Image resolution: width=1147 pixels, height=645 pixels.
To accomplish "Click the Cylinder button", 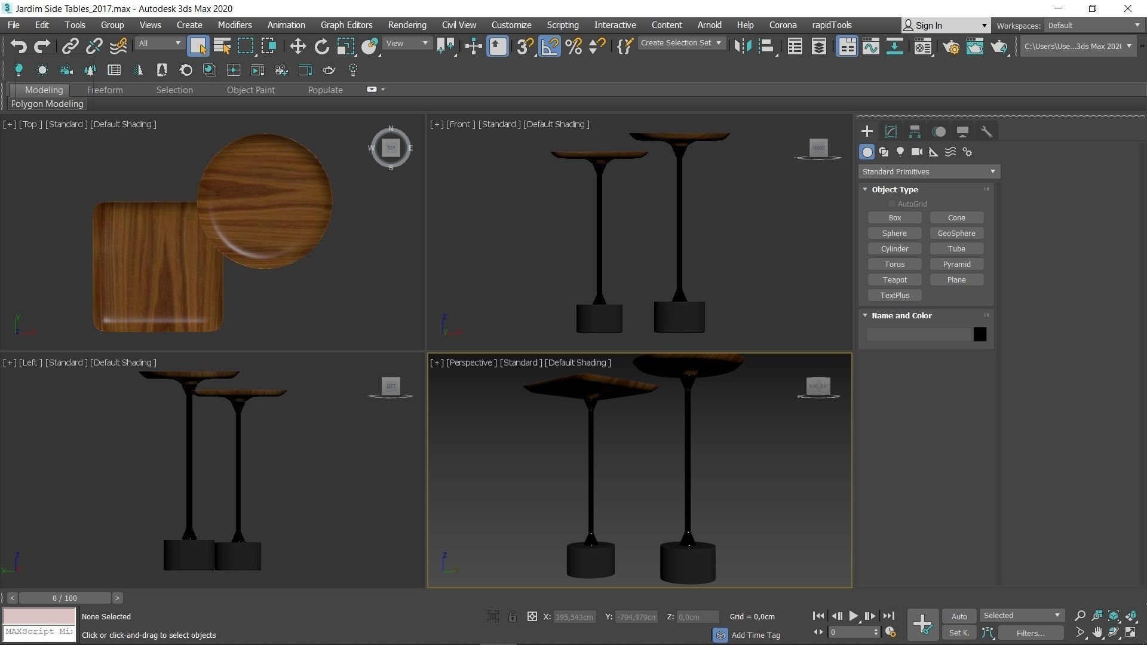I will (894, 249).
